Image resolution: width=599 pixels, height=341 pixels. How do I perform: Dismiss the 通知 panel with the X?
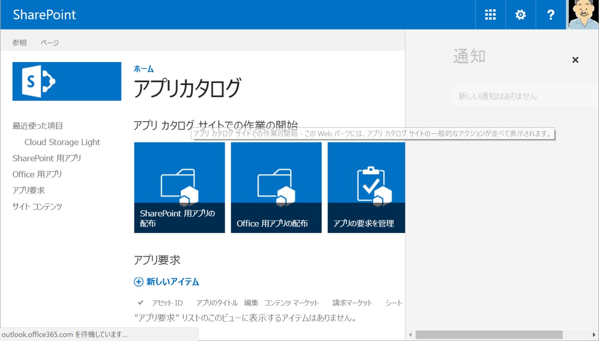point(575,60)
